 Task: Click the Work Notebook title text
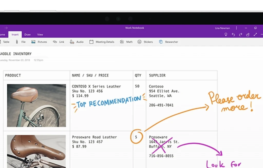[x=135, y=28]
